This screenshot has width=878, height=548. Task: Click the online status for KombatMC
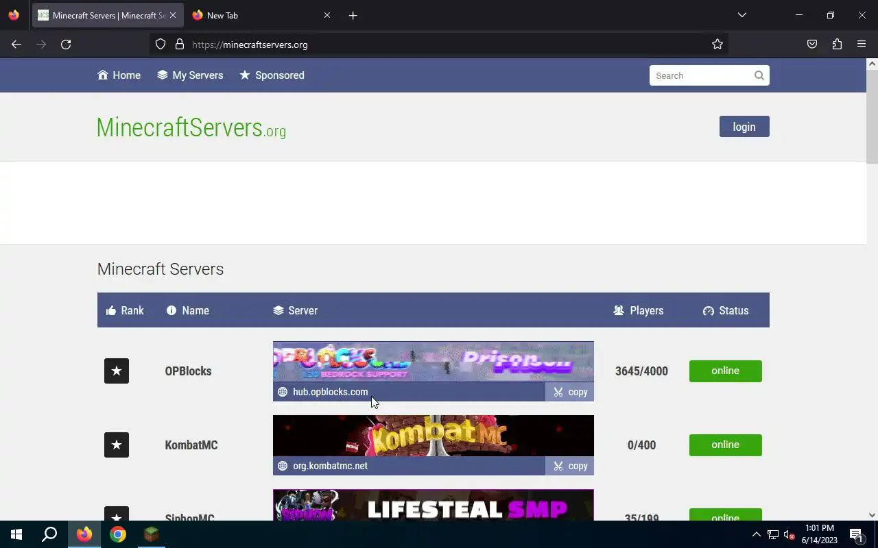point(726,445)
